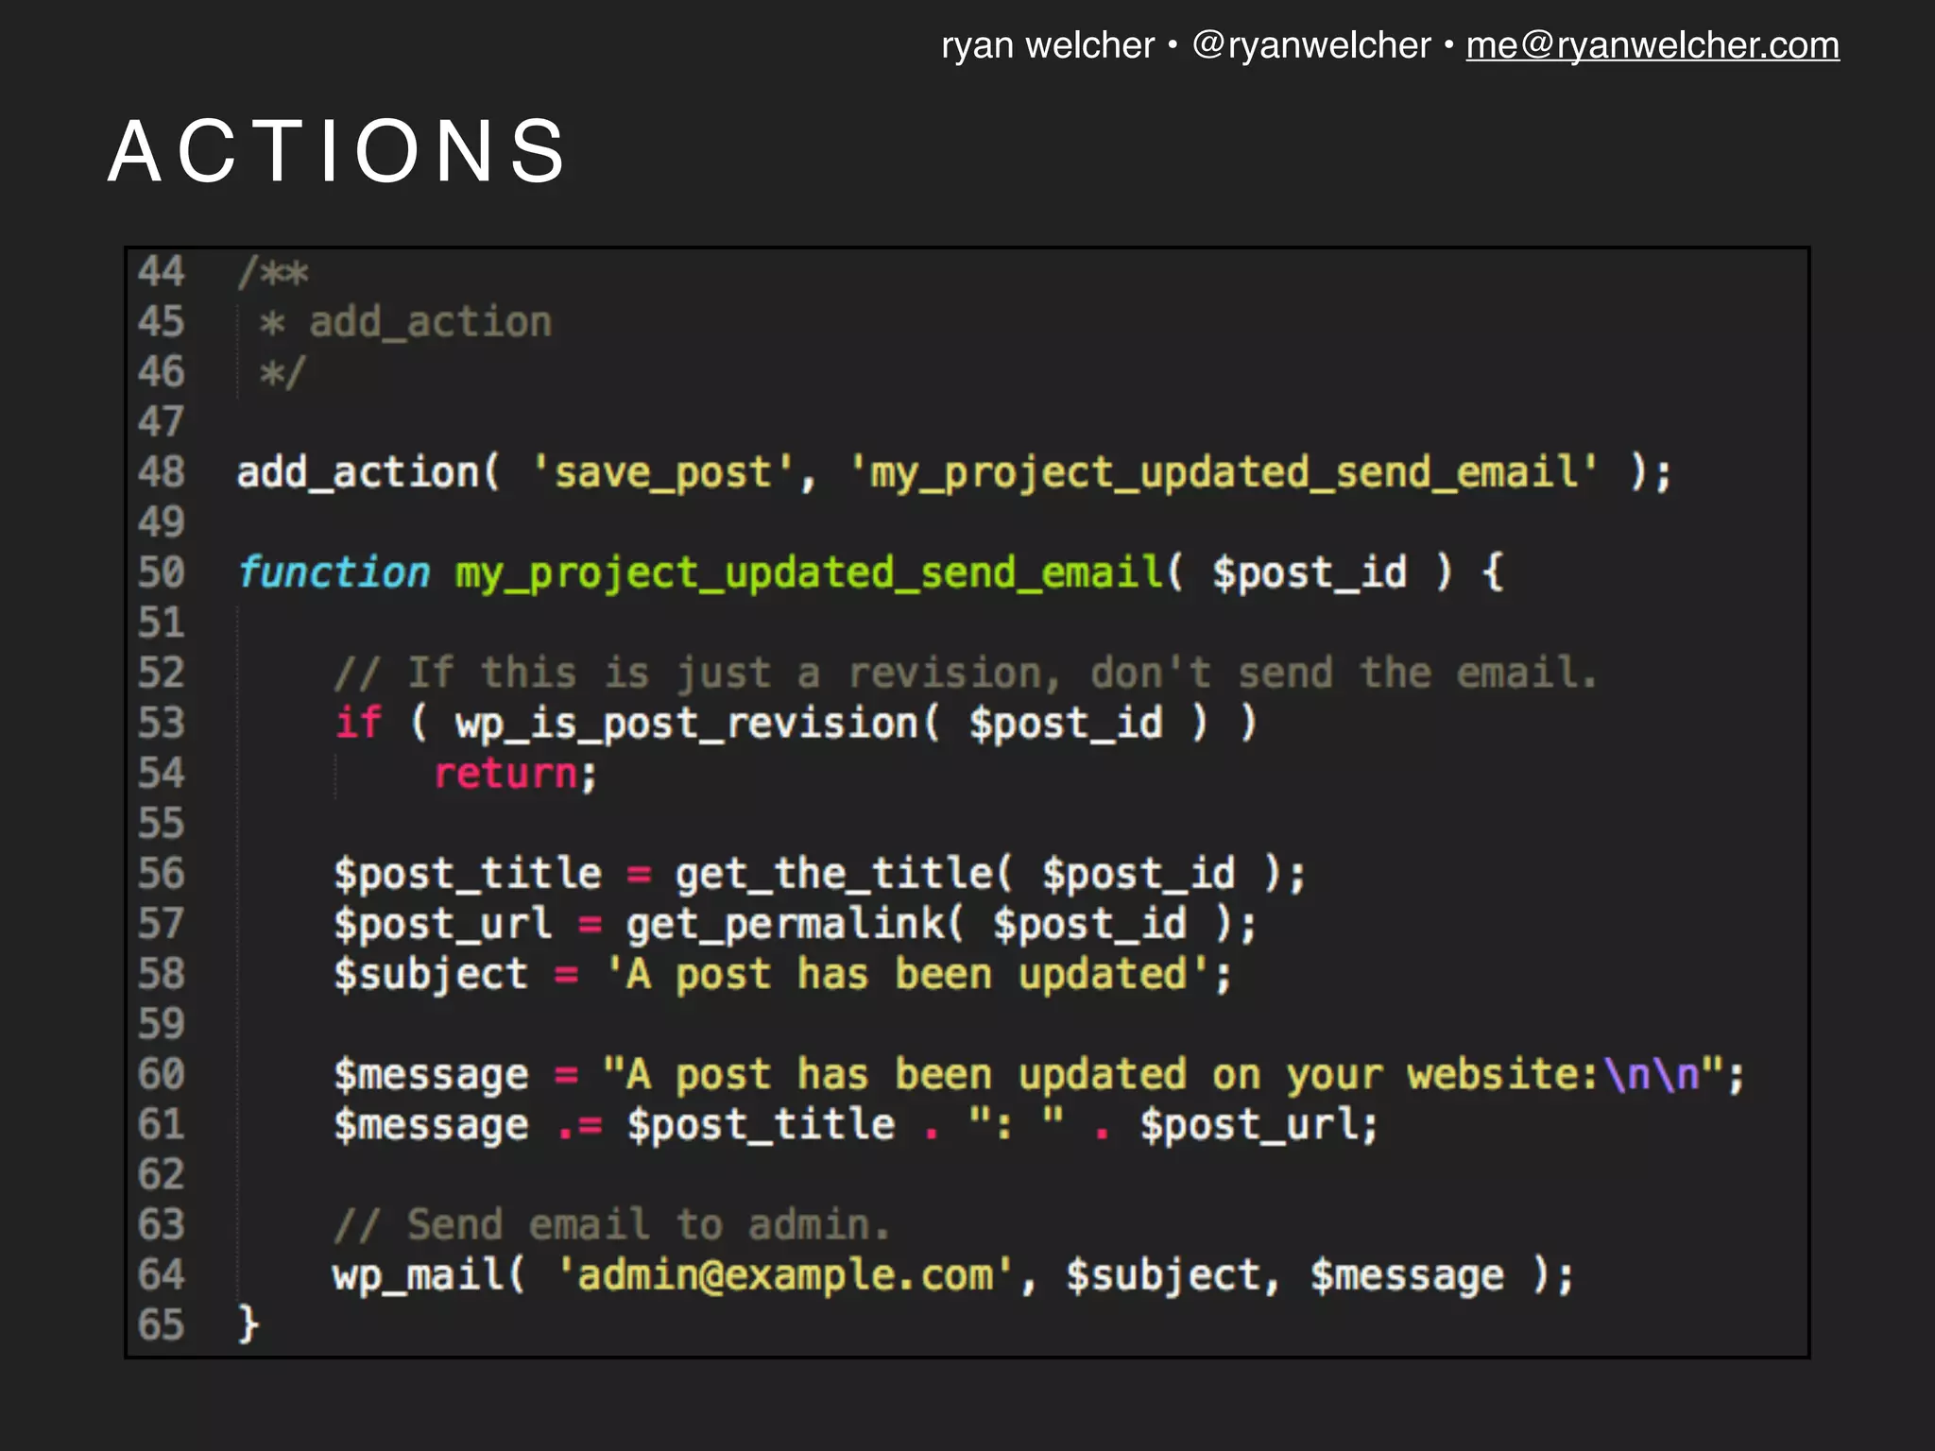Click the 'admin@example.com' string on line 64
Image resolution: width=1935 pixels, height=1451 pixels.
[x=786, y=1275]
